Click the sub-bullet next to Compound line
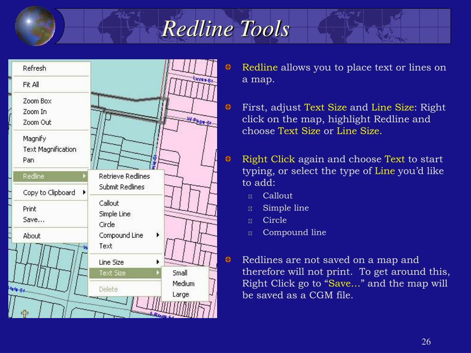The image size is (471, 353). 250,233
